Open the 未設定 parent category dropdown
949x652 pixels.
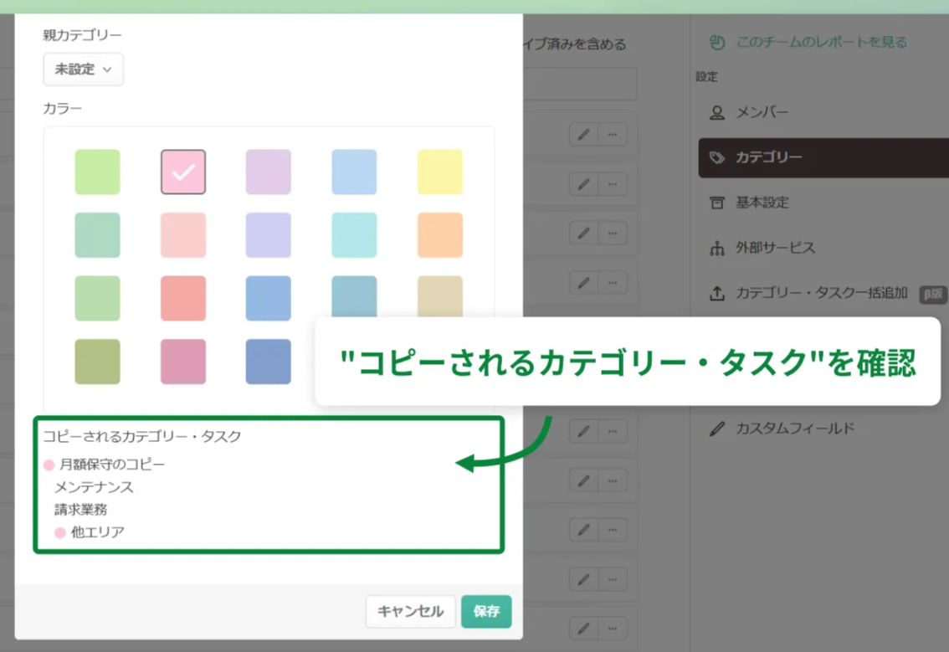click(x=83, y=69)
